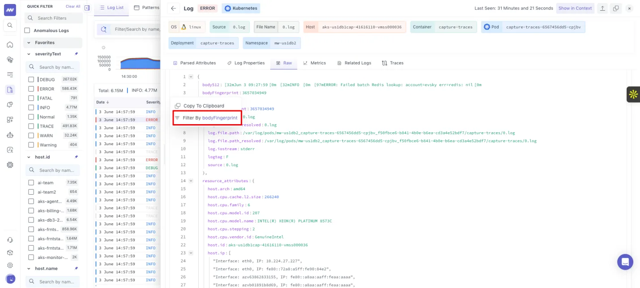Select the Logs icon in left sidebar
The height and width of the screenshot is (288, 640).
(x=10, y=90)
